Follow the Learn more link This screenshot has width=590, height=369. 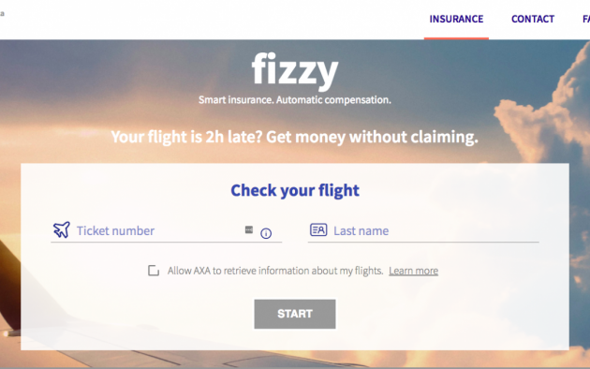click(414, 271)
